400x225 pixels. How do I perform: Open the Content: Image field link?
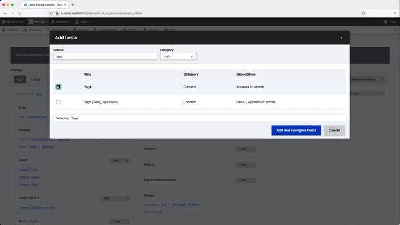click(29, 177)
